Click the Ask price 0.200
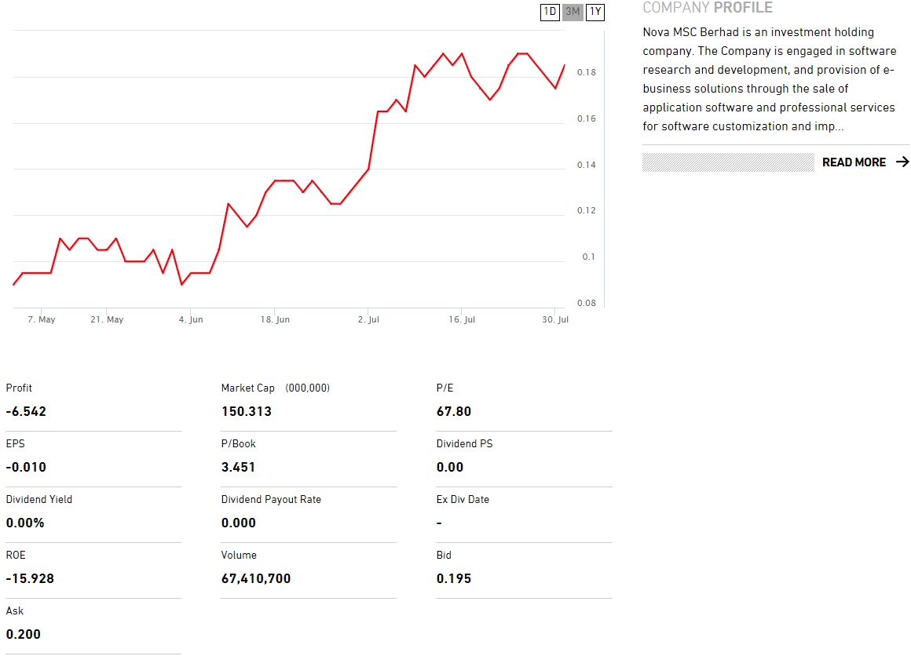The width and height of the screenshot is (911, 656). [24, 635]
